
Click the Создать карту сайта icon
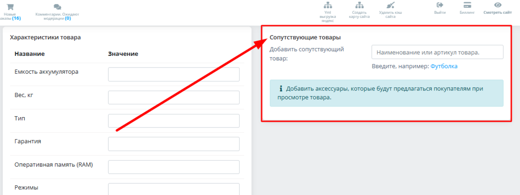(x=359, y=6)
